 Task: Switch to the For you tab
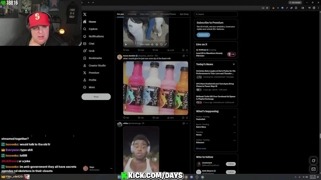(120, 14)
